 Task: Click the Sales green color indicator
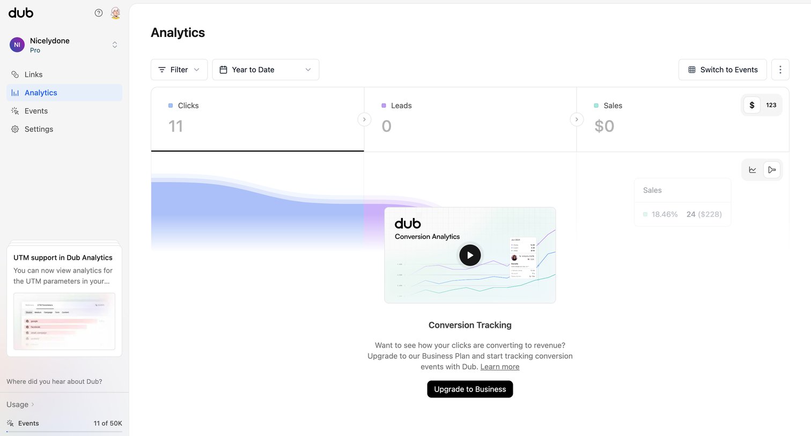(596, 106)
